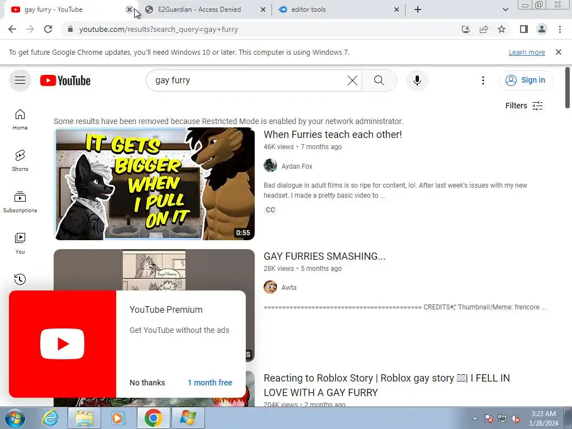Open You section in sidebar
The height and width of the screenshot is (429, 572).
[20, 244]
